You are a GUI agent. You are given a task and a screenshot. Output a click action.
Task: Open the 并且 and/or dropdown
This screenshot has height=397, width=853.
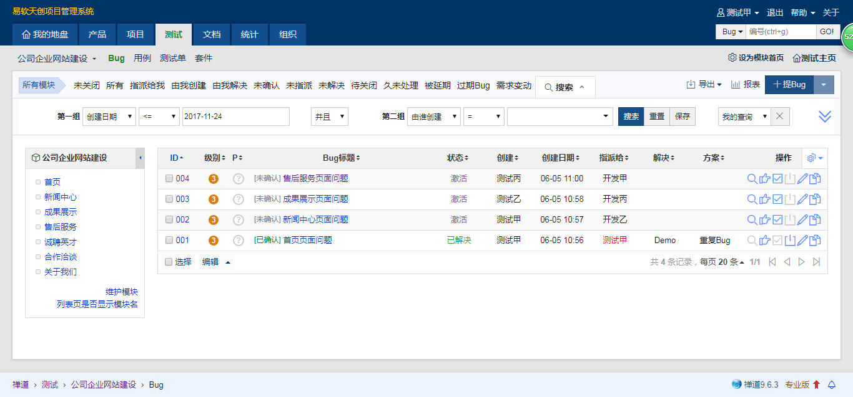(329, 117)
